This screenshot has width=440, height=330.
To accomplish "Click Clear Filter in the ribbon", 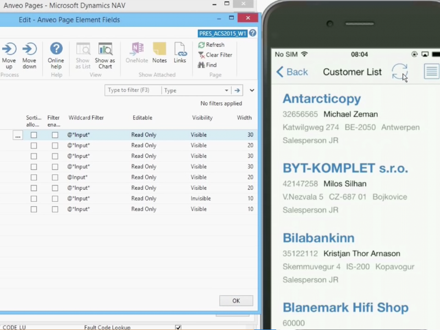I will 215,55.
